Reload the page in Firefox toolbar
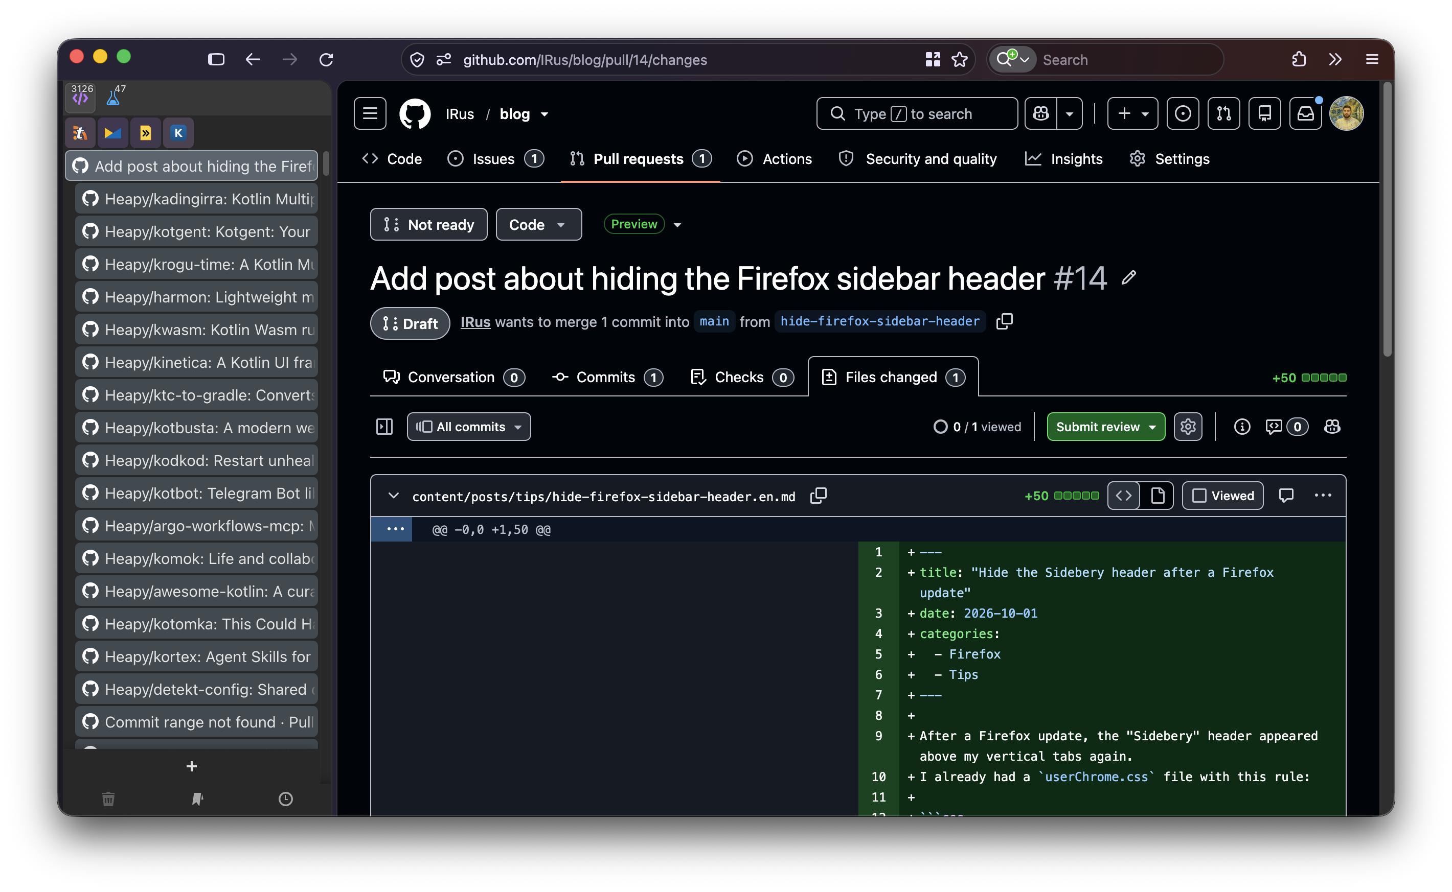 click(x=326, y=60)
